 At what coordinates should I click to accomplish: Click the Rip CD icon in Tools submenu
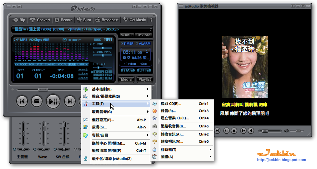coord(154,104)
